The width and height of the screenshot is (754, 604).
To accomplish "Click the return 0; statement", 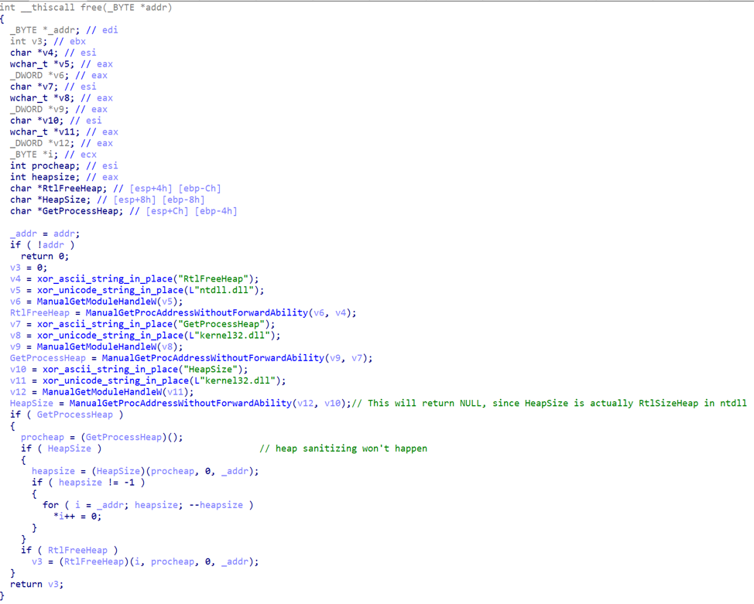I will 45,256.
